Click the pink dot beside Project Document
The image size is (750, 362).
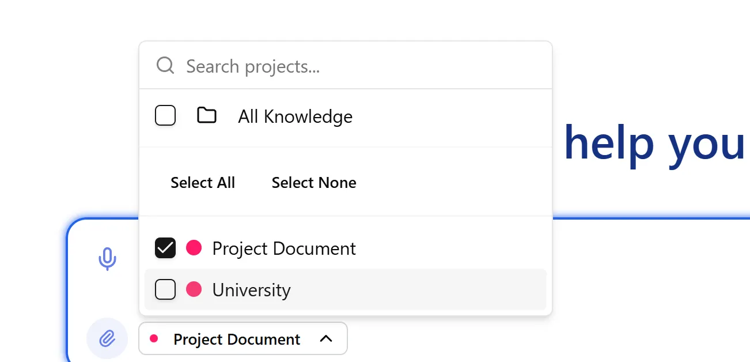194,248
